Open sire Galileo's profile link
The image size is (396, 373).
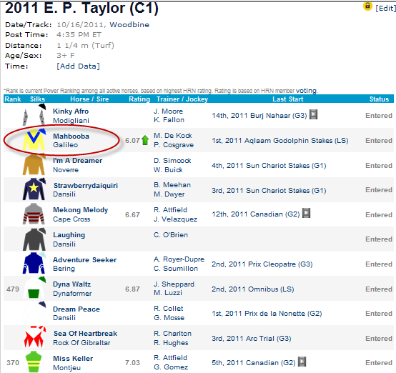tap(66, 145)
